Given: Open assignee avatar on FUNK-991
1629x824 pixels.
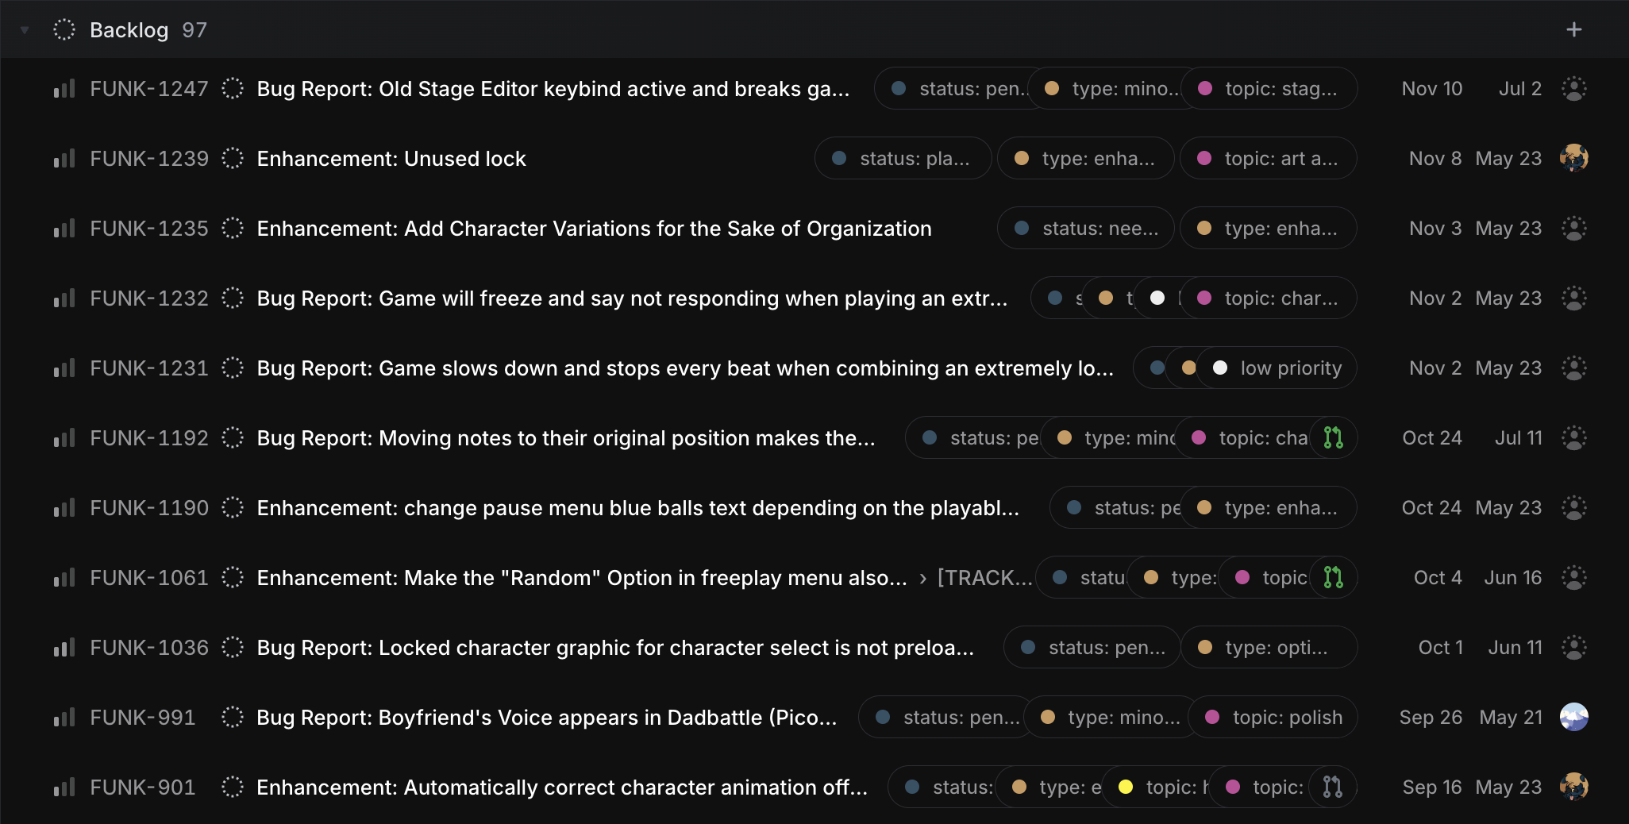Looking at the screenshot, I should [x=1573, y=717].
